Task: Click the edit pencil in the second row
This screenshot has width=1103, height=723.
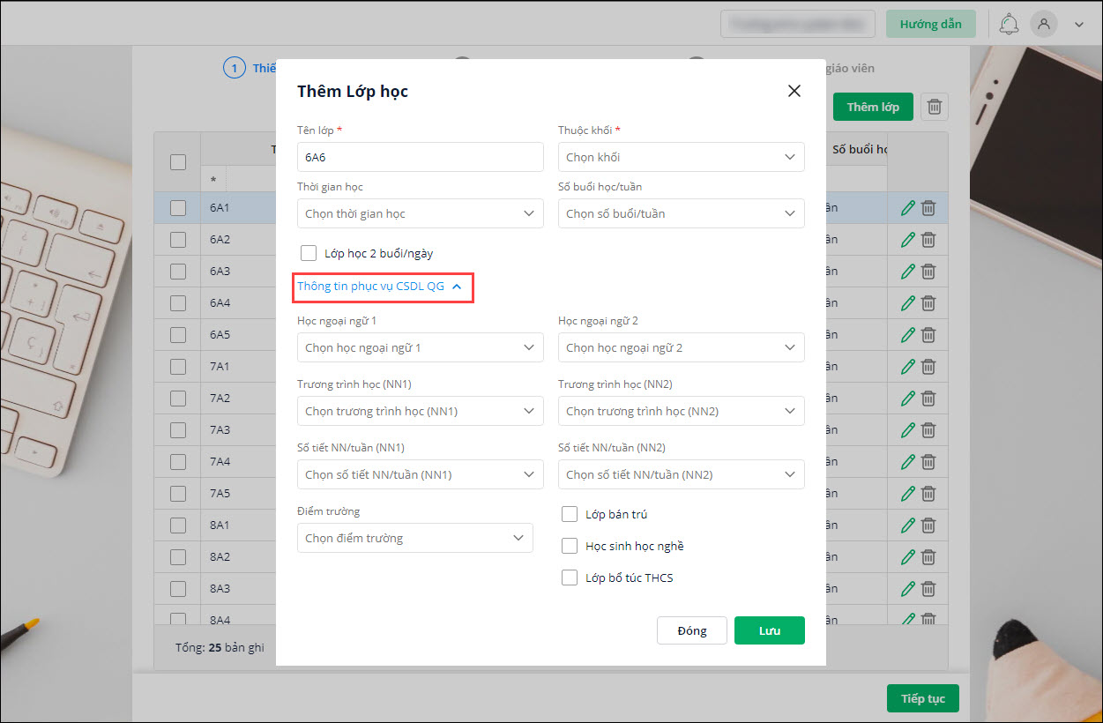Action: pos(907,240)
